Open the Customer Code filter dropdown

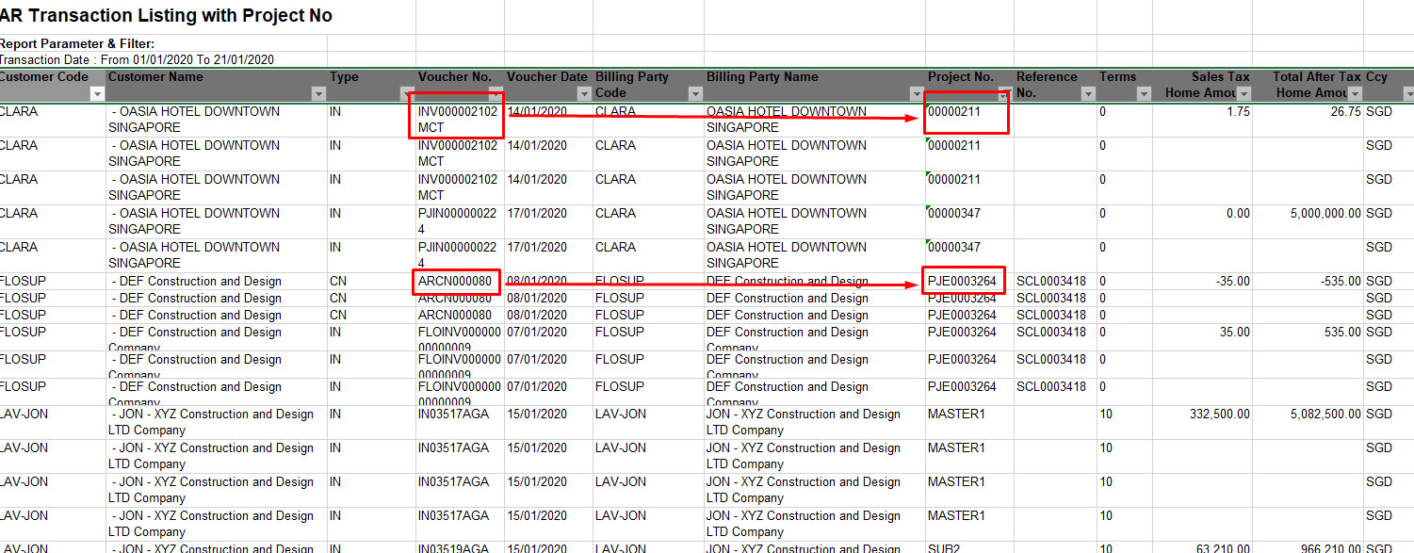pyautogui.click(x=97, y=93)
